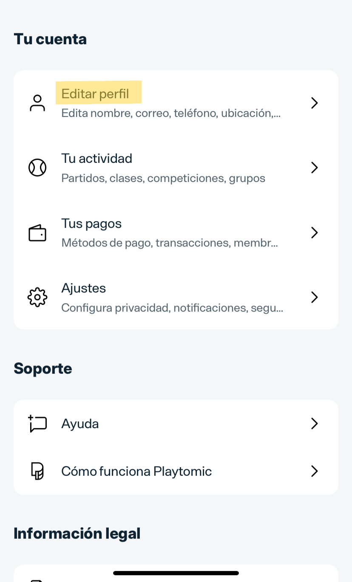352x582 pixels.
Task: Click the chevron on the Tus pagos row
Action: pyautogui.click(x=315, y=233)
